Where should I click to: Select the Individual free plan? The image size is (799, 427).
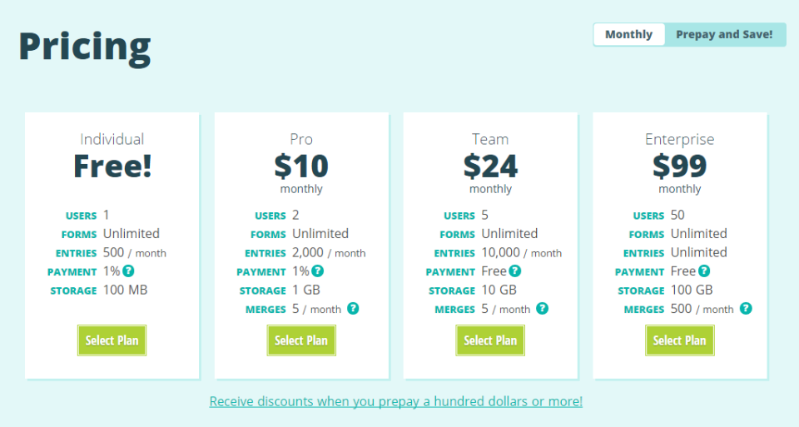[x=112, y=340]
